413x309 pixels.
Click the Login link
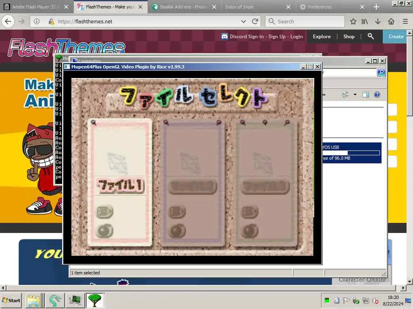point(296,37)
